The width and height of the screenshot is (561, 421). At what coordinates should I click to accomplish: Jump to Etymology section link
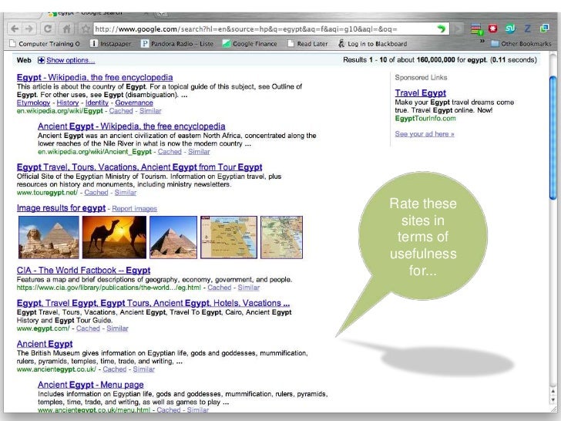(33, 103)
